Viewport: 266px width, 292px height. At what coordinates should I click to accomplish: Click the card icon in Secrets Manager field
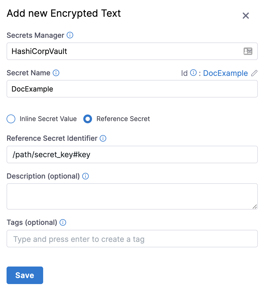click(x=248, y=51)
